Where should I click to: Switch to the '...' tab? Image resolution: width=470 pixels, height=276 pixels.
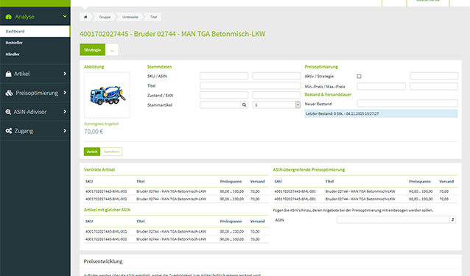[112, 50]
